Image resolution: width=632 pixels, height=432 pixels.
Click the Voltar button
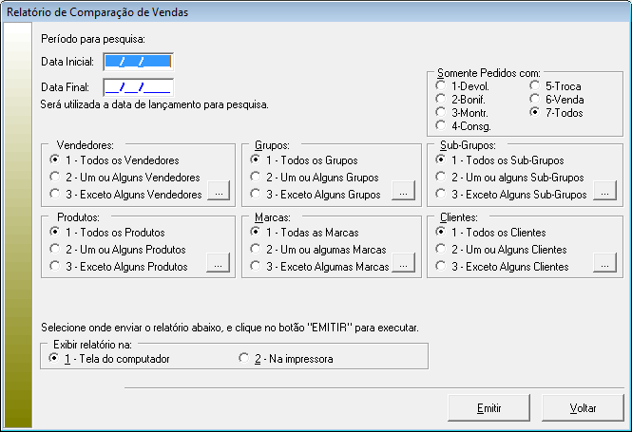coord(583,408)
